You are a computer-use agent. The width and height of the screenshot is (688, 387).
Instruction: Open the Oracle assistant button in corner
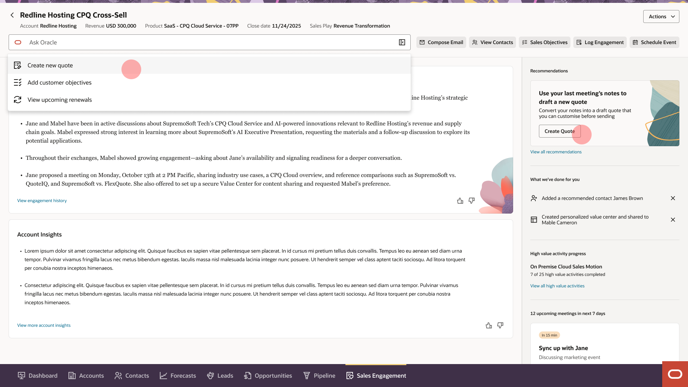click(x=675, y=374)
